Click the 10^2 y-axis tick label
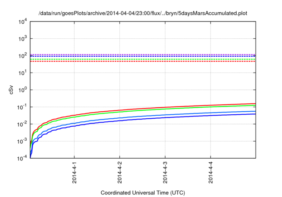Viewport: 282px width, 197px height. 22,55
